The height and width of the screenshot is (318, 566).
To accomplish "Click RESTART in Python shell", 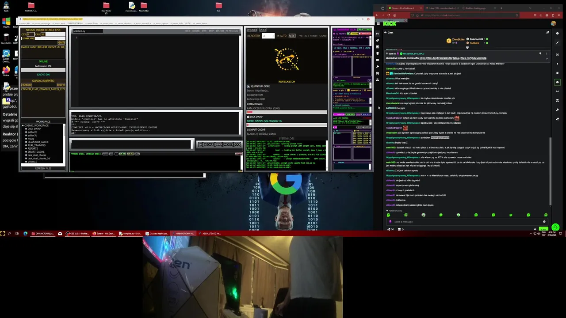I will pyautogui.click(x=239, y=154).
